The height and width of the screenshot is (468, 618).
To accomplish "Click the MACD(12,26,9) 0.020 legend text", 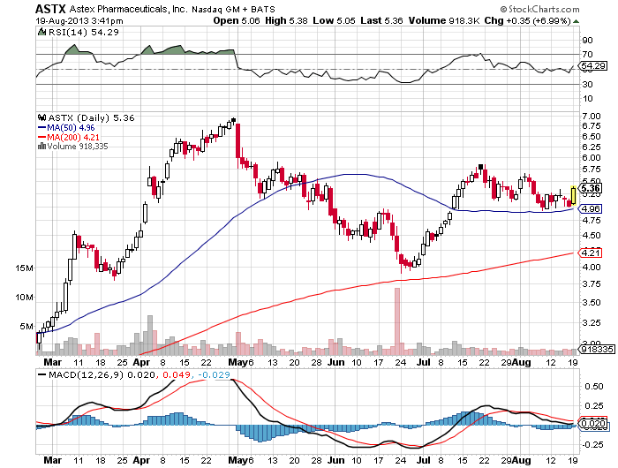I will coord(102,374).
